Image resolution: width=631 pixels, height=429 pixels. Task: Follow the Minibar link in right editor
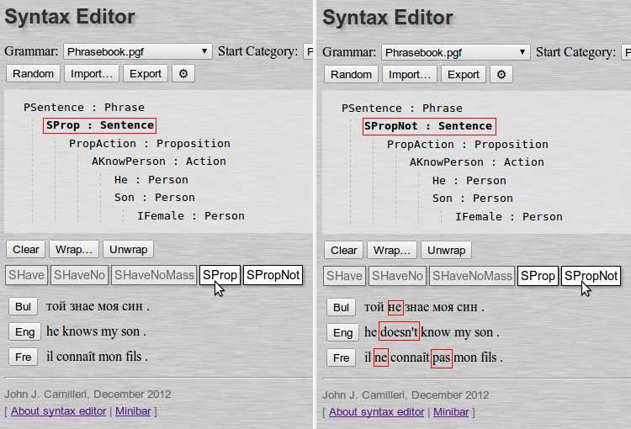[x=451, y=411]
